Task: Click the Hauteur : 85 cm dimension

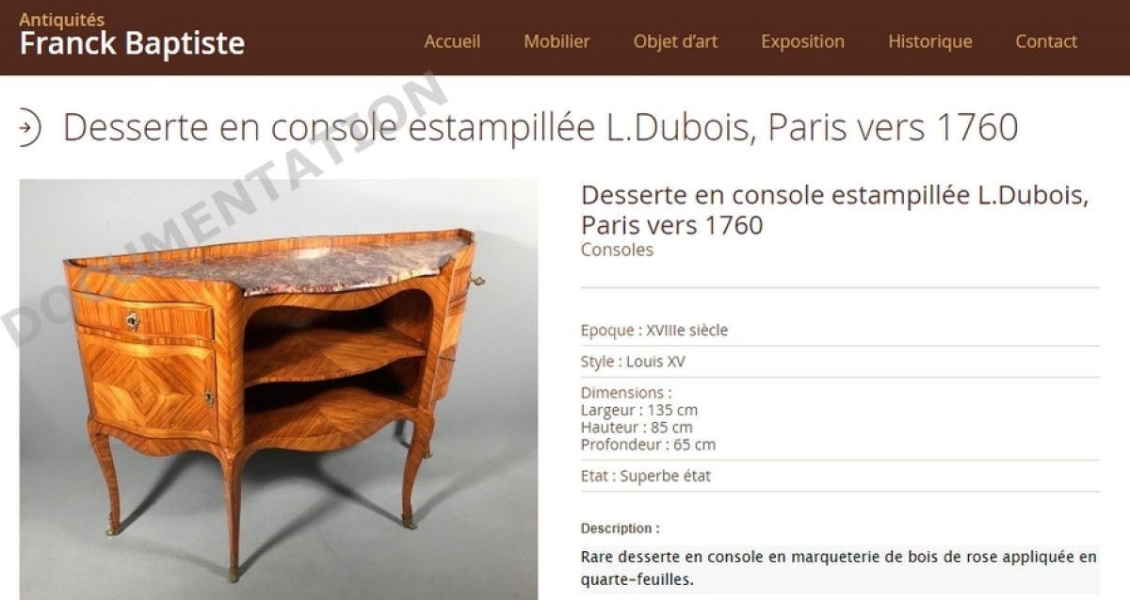Action: coord(637,428)
